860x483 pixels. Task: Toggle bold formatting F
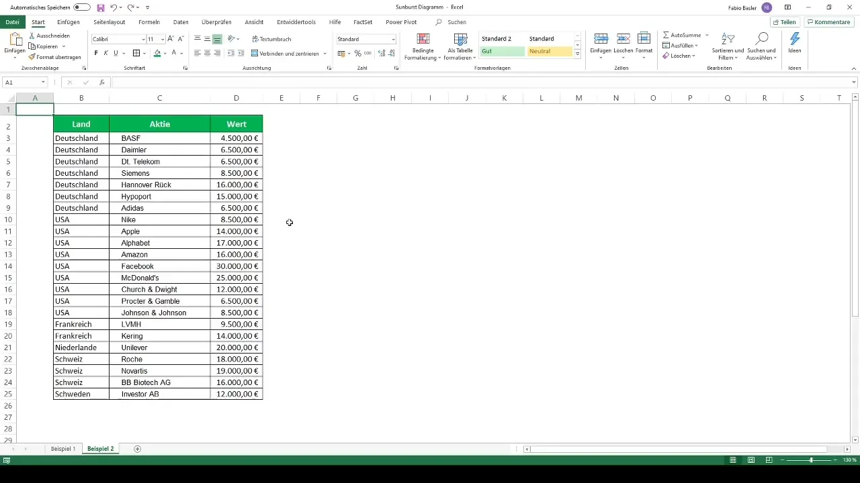(x=96, y=53)
